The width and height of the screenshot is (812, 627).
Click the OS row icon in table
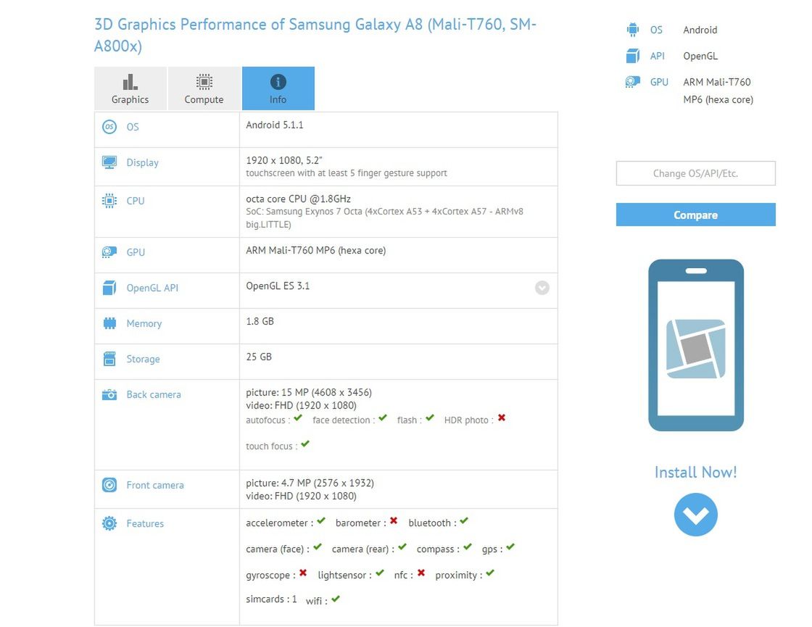pos(109,127)
